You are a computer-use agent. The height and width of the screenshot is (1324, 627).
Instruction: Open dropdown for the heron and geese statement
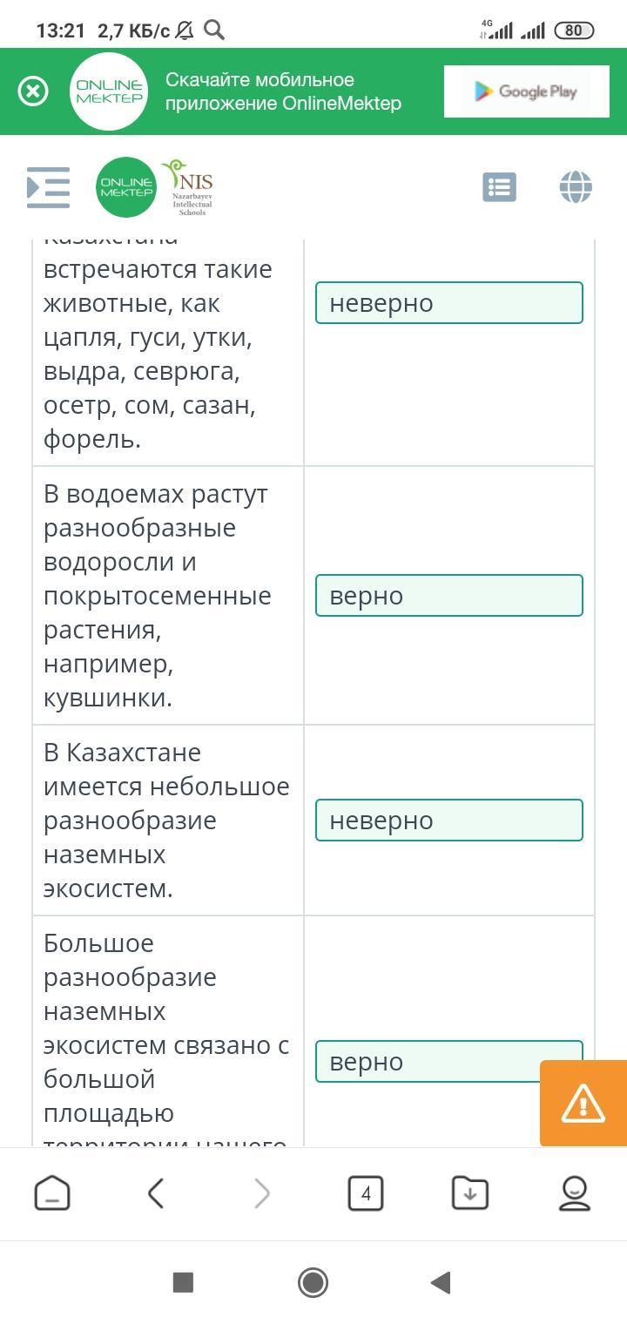[x=448, y=303]
